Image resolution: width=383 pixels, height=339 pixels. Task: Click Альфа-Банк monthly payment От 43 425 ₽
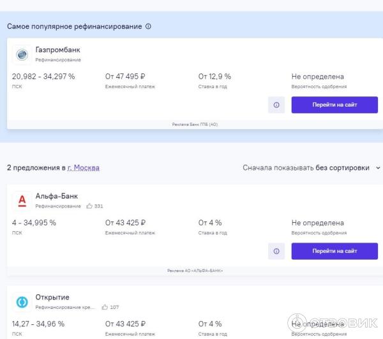pos(125,223)
